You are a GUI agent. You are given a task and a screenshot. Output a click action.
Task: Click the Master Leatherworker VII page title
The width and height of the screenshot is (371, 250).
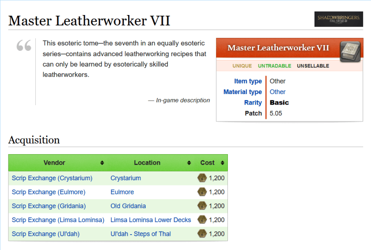click(x=89, y=21)
